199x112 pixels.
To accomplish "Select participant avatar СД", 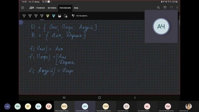I will pyautogui.click(x=49, y=106).
